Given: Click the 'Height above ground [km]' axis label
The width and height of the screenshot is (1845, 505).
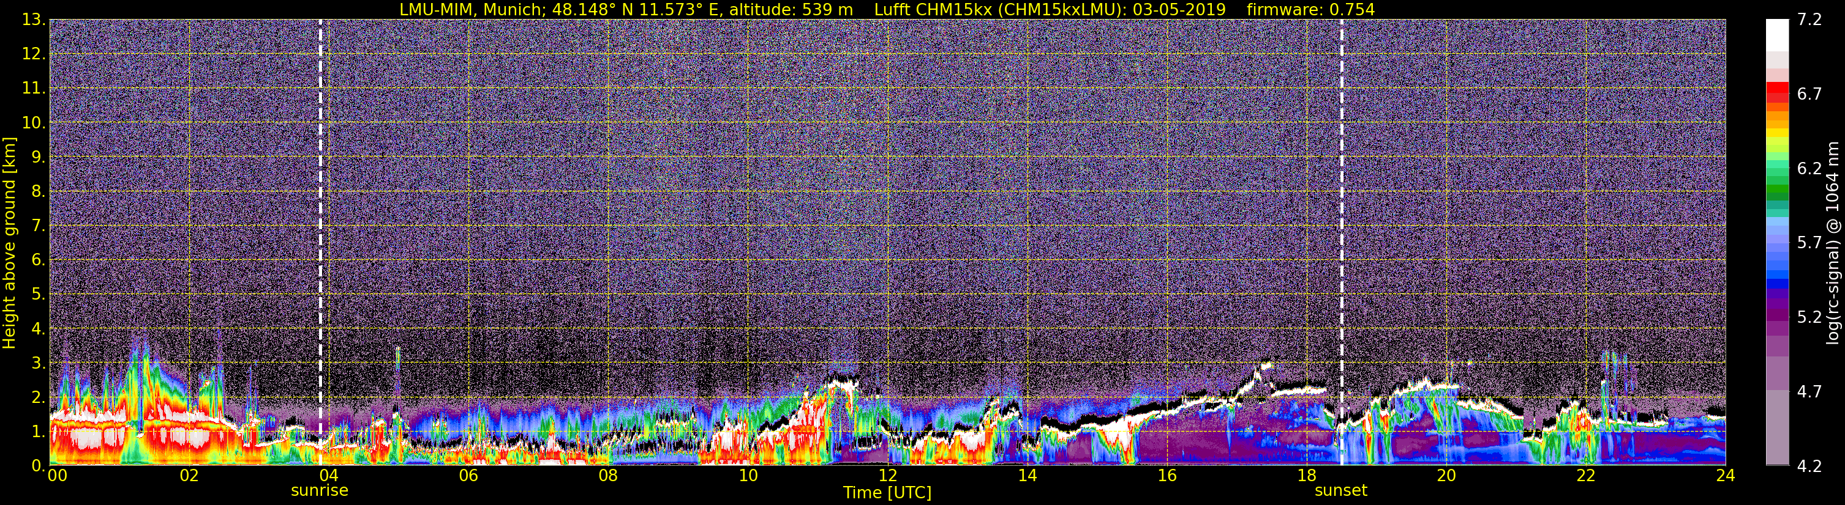Looking at the screenshot, I should tap(9, 243).
